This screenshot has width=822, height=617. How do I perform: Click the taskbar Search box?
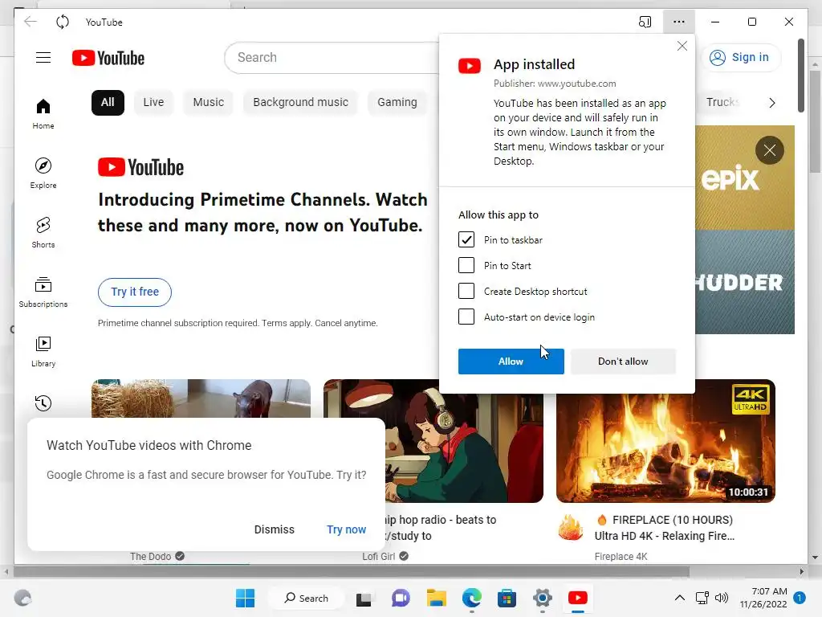pos(306,598)
